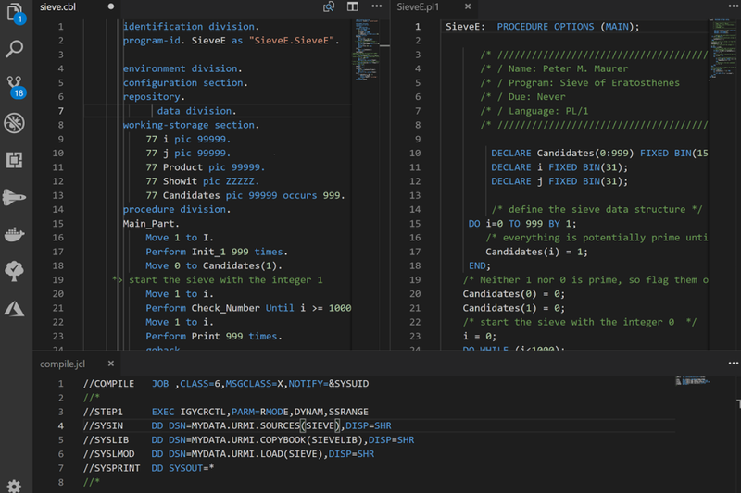Image resolution: width=741 pixels, height=493 pixels.
Task: Open the Azure sidebar icon
Action: pyautogui.click(x=14, y=309)
